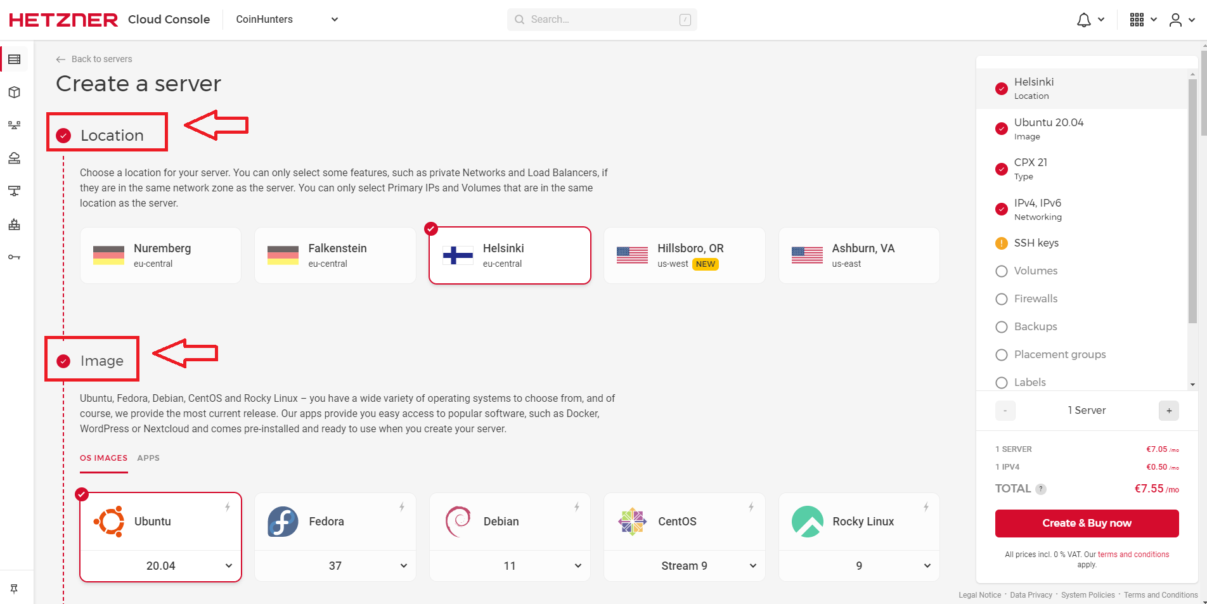This screenshot has width=1207, height=604.
Task: Select Helsinki location card
Action: click(x=510, y=255)
